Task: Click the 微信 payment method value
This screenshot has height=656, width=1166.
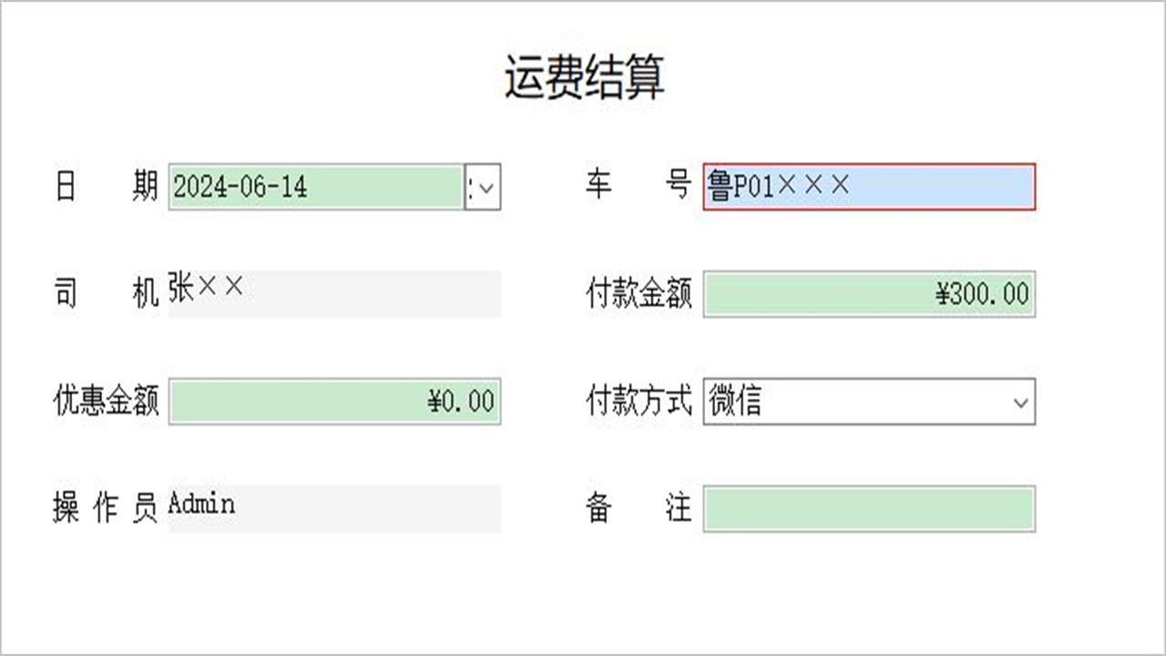Action: [x=729, y=401]
